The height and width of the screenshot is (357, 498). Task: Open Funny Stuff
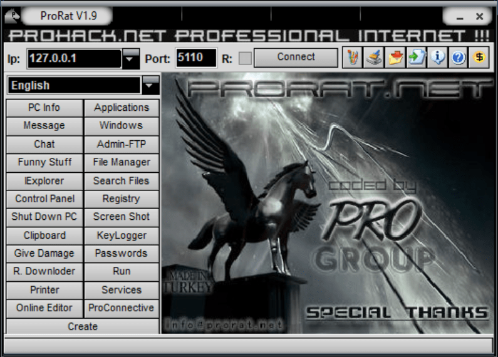44,162
